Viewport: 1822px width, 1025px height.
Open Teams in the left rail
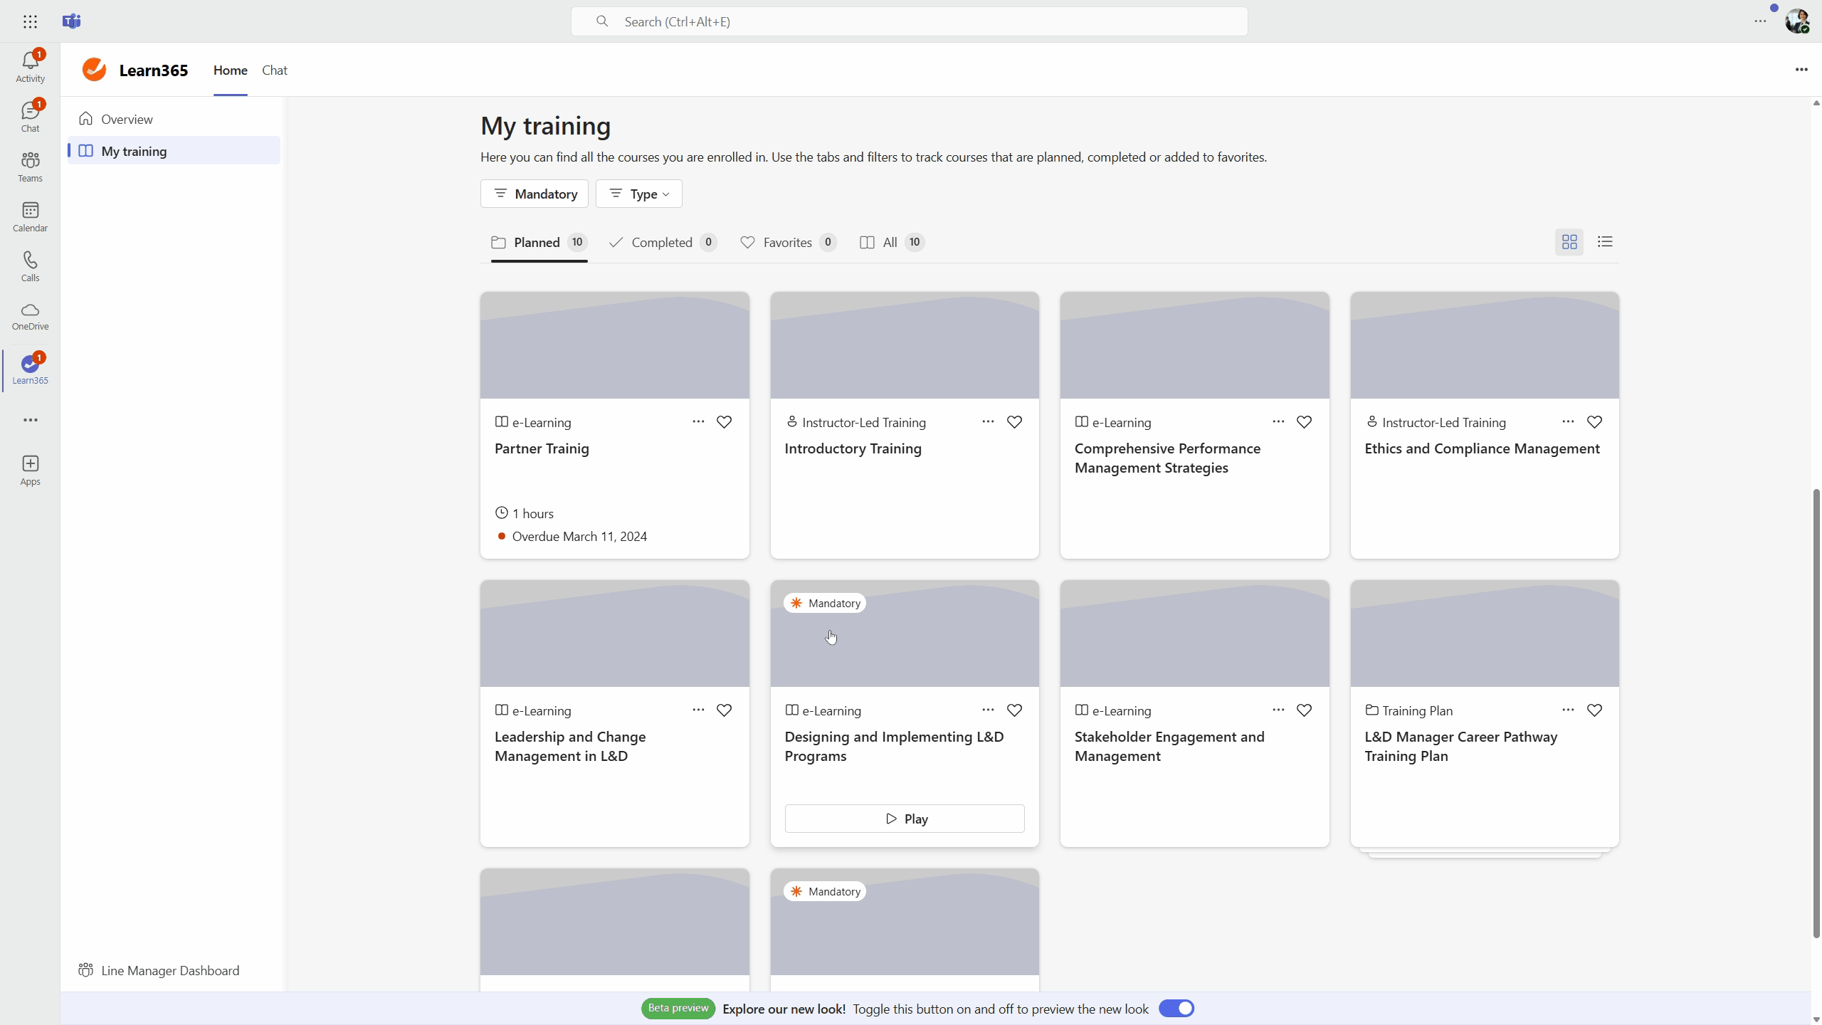tap(30, 167)
